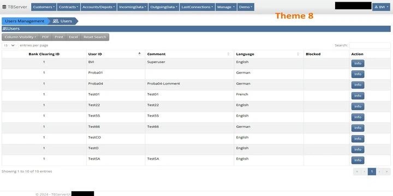This screenshot has height=196, width=393.
Task: Export the table to Excel
Action: point(74,37)
